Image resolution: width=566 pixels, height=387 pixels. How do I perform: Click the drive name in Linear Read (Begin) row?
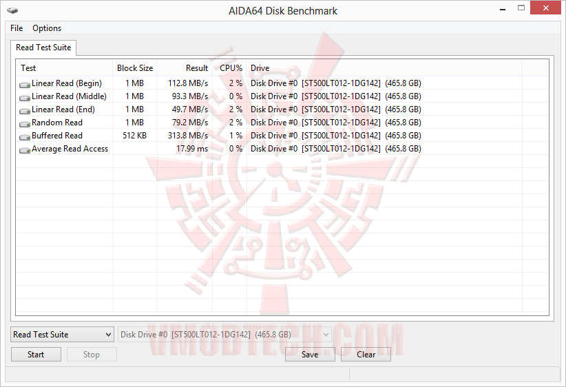336,83
